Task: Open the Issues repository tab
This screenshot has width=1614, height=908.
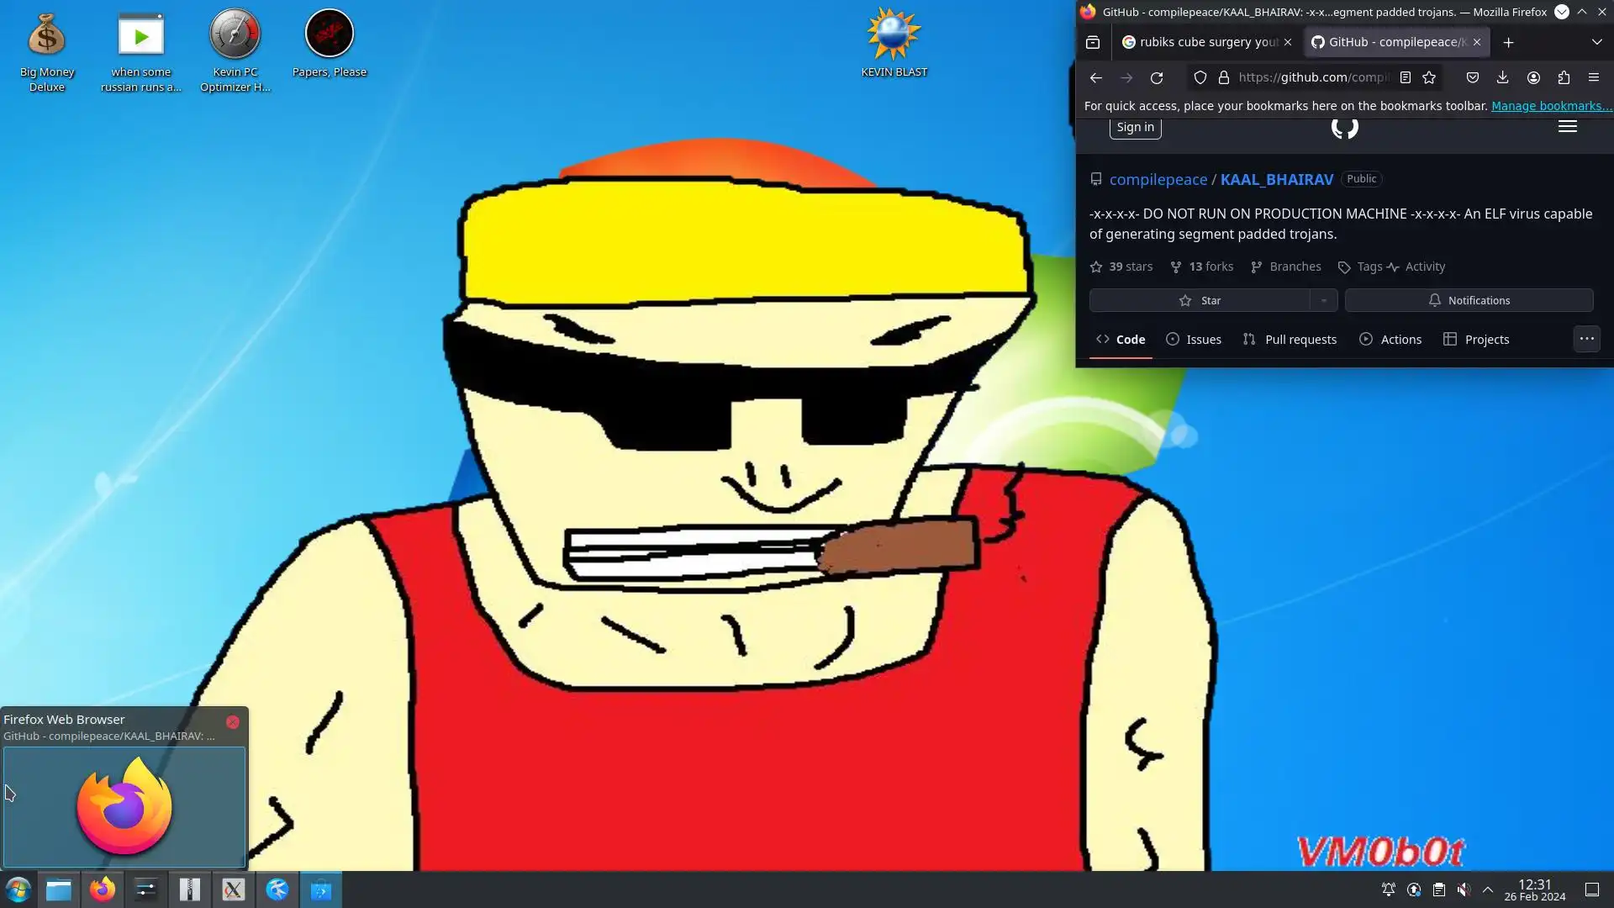Action: (1194, 340)
